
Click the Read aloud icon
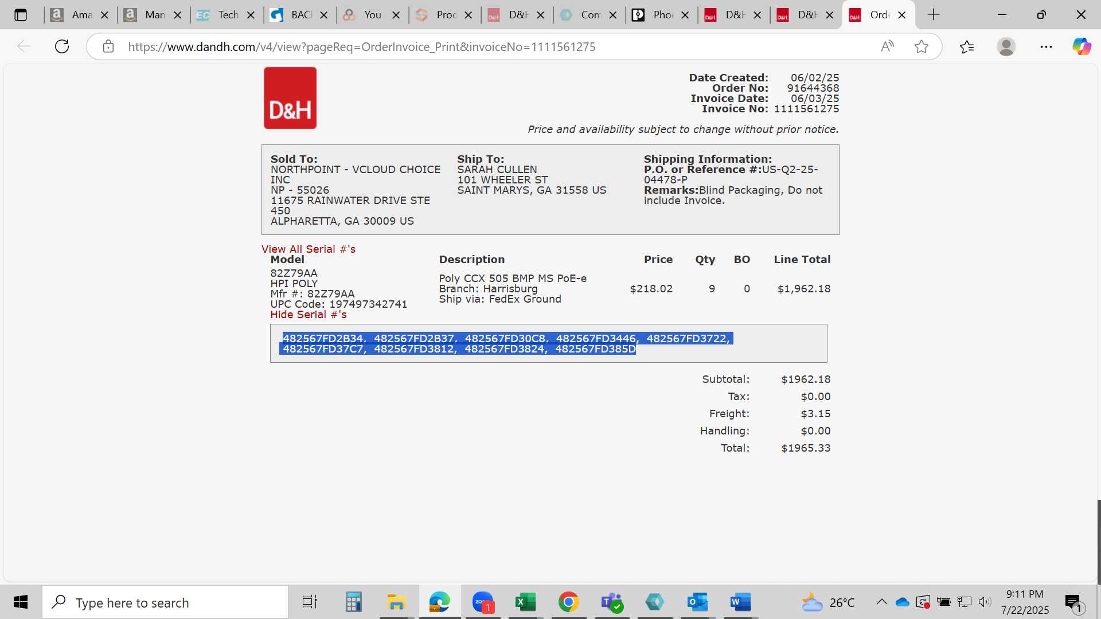887,46
